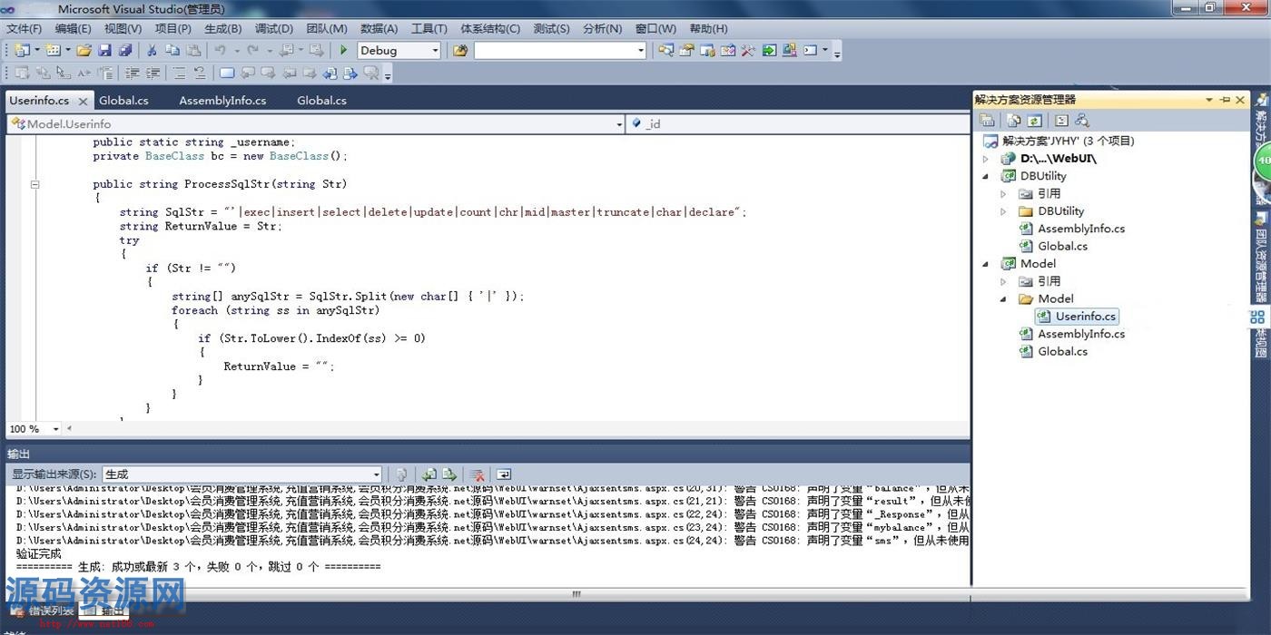Click the Find in Files icon

[x=460, y=50]
